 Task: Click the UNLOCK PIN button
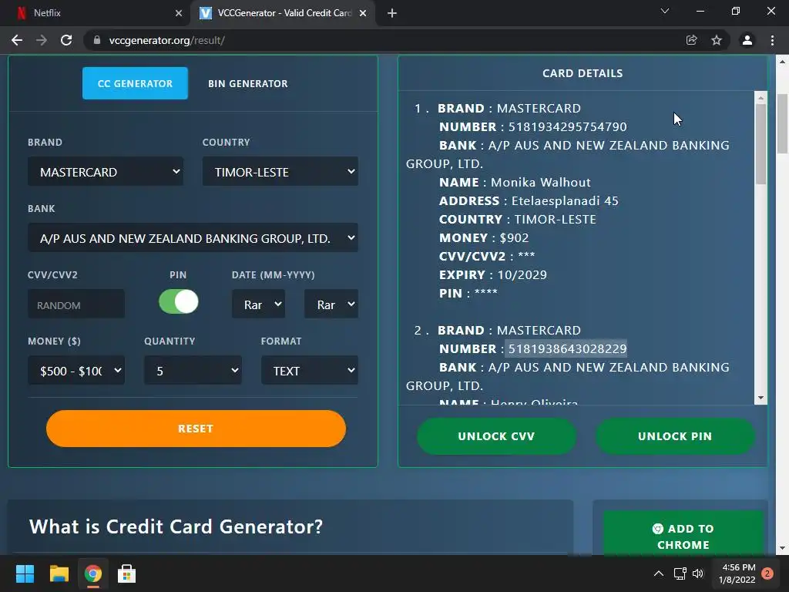click(x=675, y=436)
